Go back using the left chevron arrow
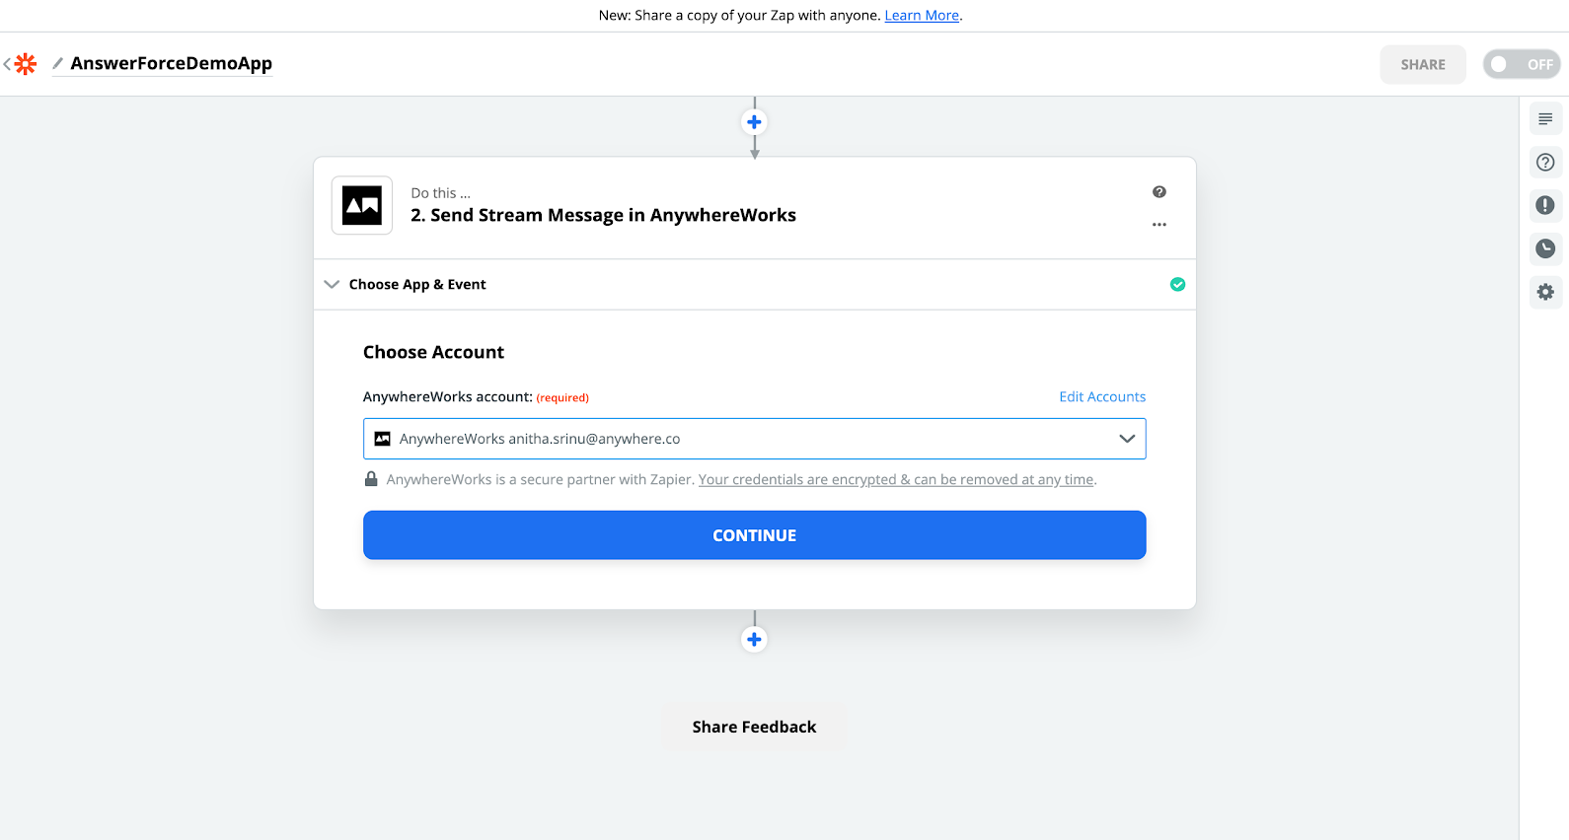This screenshot has height=840, width=1569. tap(7, 64)
